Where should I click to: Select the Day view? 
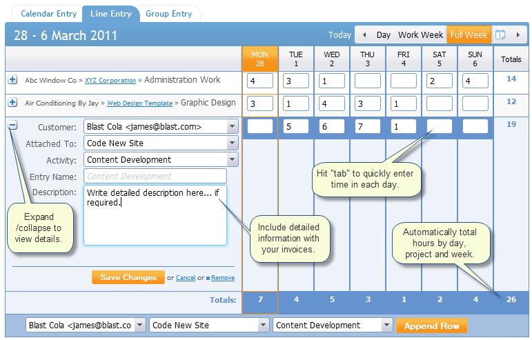click(383, 35)
